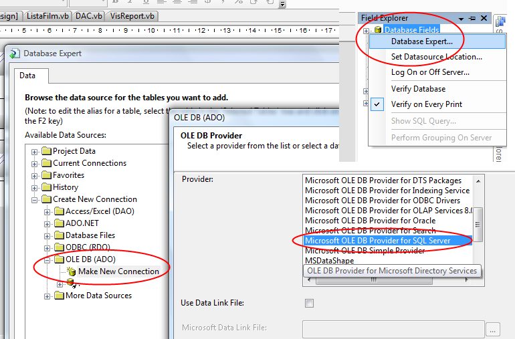Click the ADO.NET folder icon
This screenshot has width=515, height=339.
tap(59, 223)
